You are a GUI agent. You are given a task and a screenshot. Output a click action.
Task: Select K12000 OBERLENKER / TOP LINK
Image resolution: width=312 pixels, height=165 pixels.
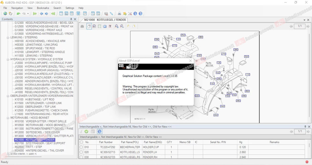pyautogui.click(x=35, y=107)
